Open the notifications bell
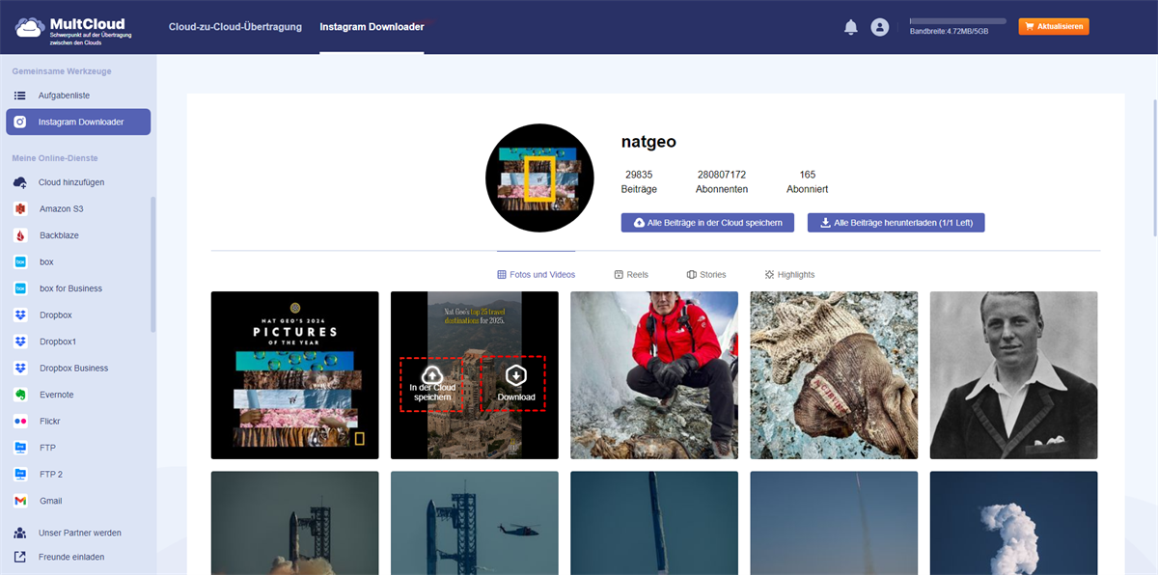Viewport: 1158px width, 575px height. pyautogui.click(x=850, y=27)
